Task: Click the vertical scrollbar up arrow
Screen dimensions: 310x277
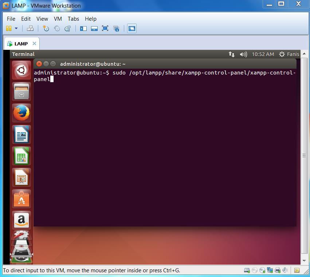Action: (304, 54)
